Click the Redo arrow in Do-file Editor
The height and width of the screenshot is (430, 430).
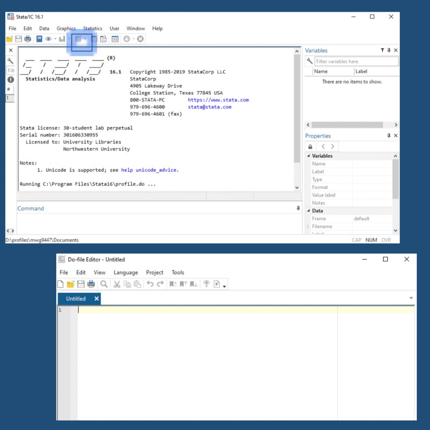click(x=160, y=284)
